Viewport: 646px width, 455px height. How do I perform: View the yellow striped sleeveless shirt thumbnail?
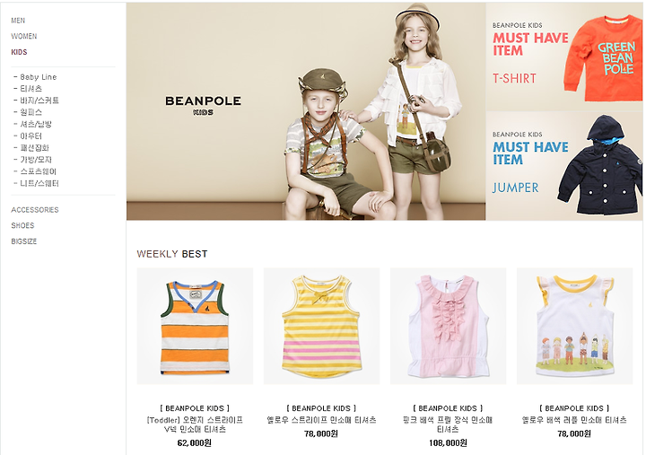click(321, 326)
